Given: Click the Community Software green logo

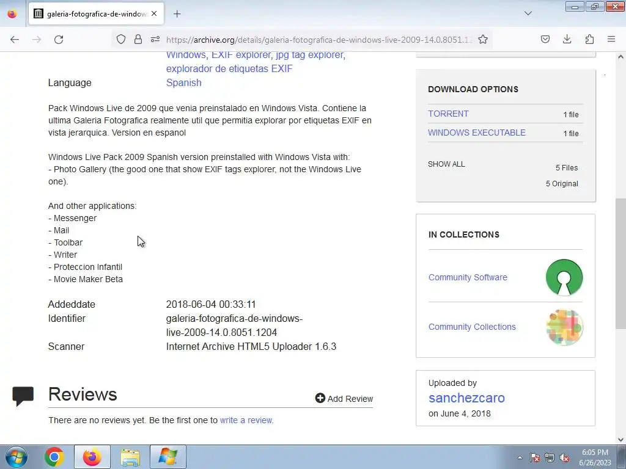Looking at the screenshot, I should point(564,278).
